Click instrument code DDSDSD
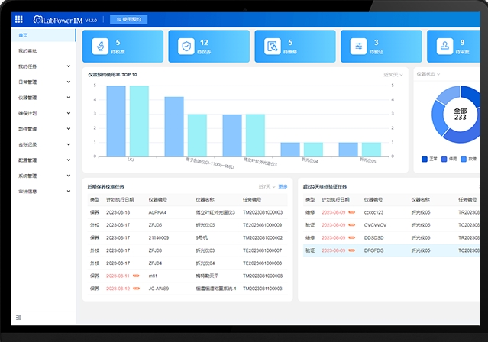Screen dimensions: 488x342 click(x=373, y=237)
